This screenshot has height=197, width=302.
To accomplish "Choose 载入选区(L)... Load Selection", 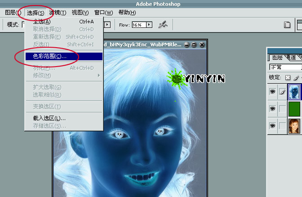I will coord(64,118).
